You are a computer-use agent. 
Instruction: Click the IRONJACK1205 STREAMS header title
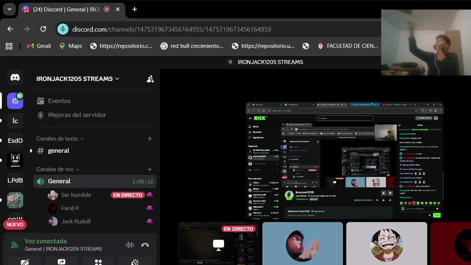[270, 62]
